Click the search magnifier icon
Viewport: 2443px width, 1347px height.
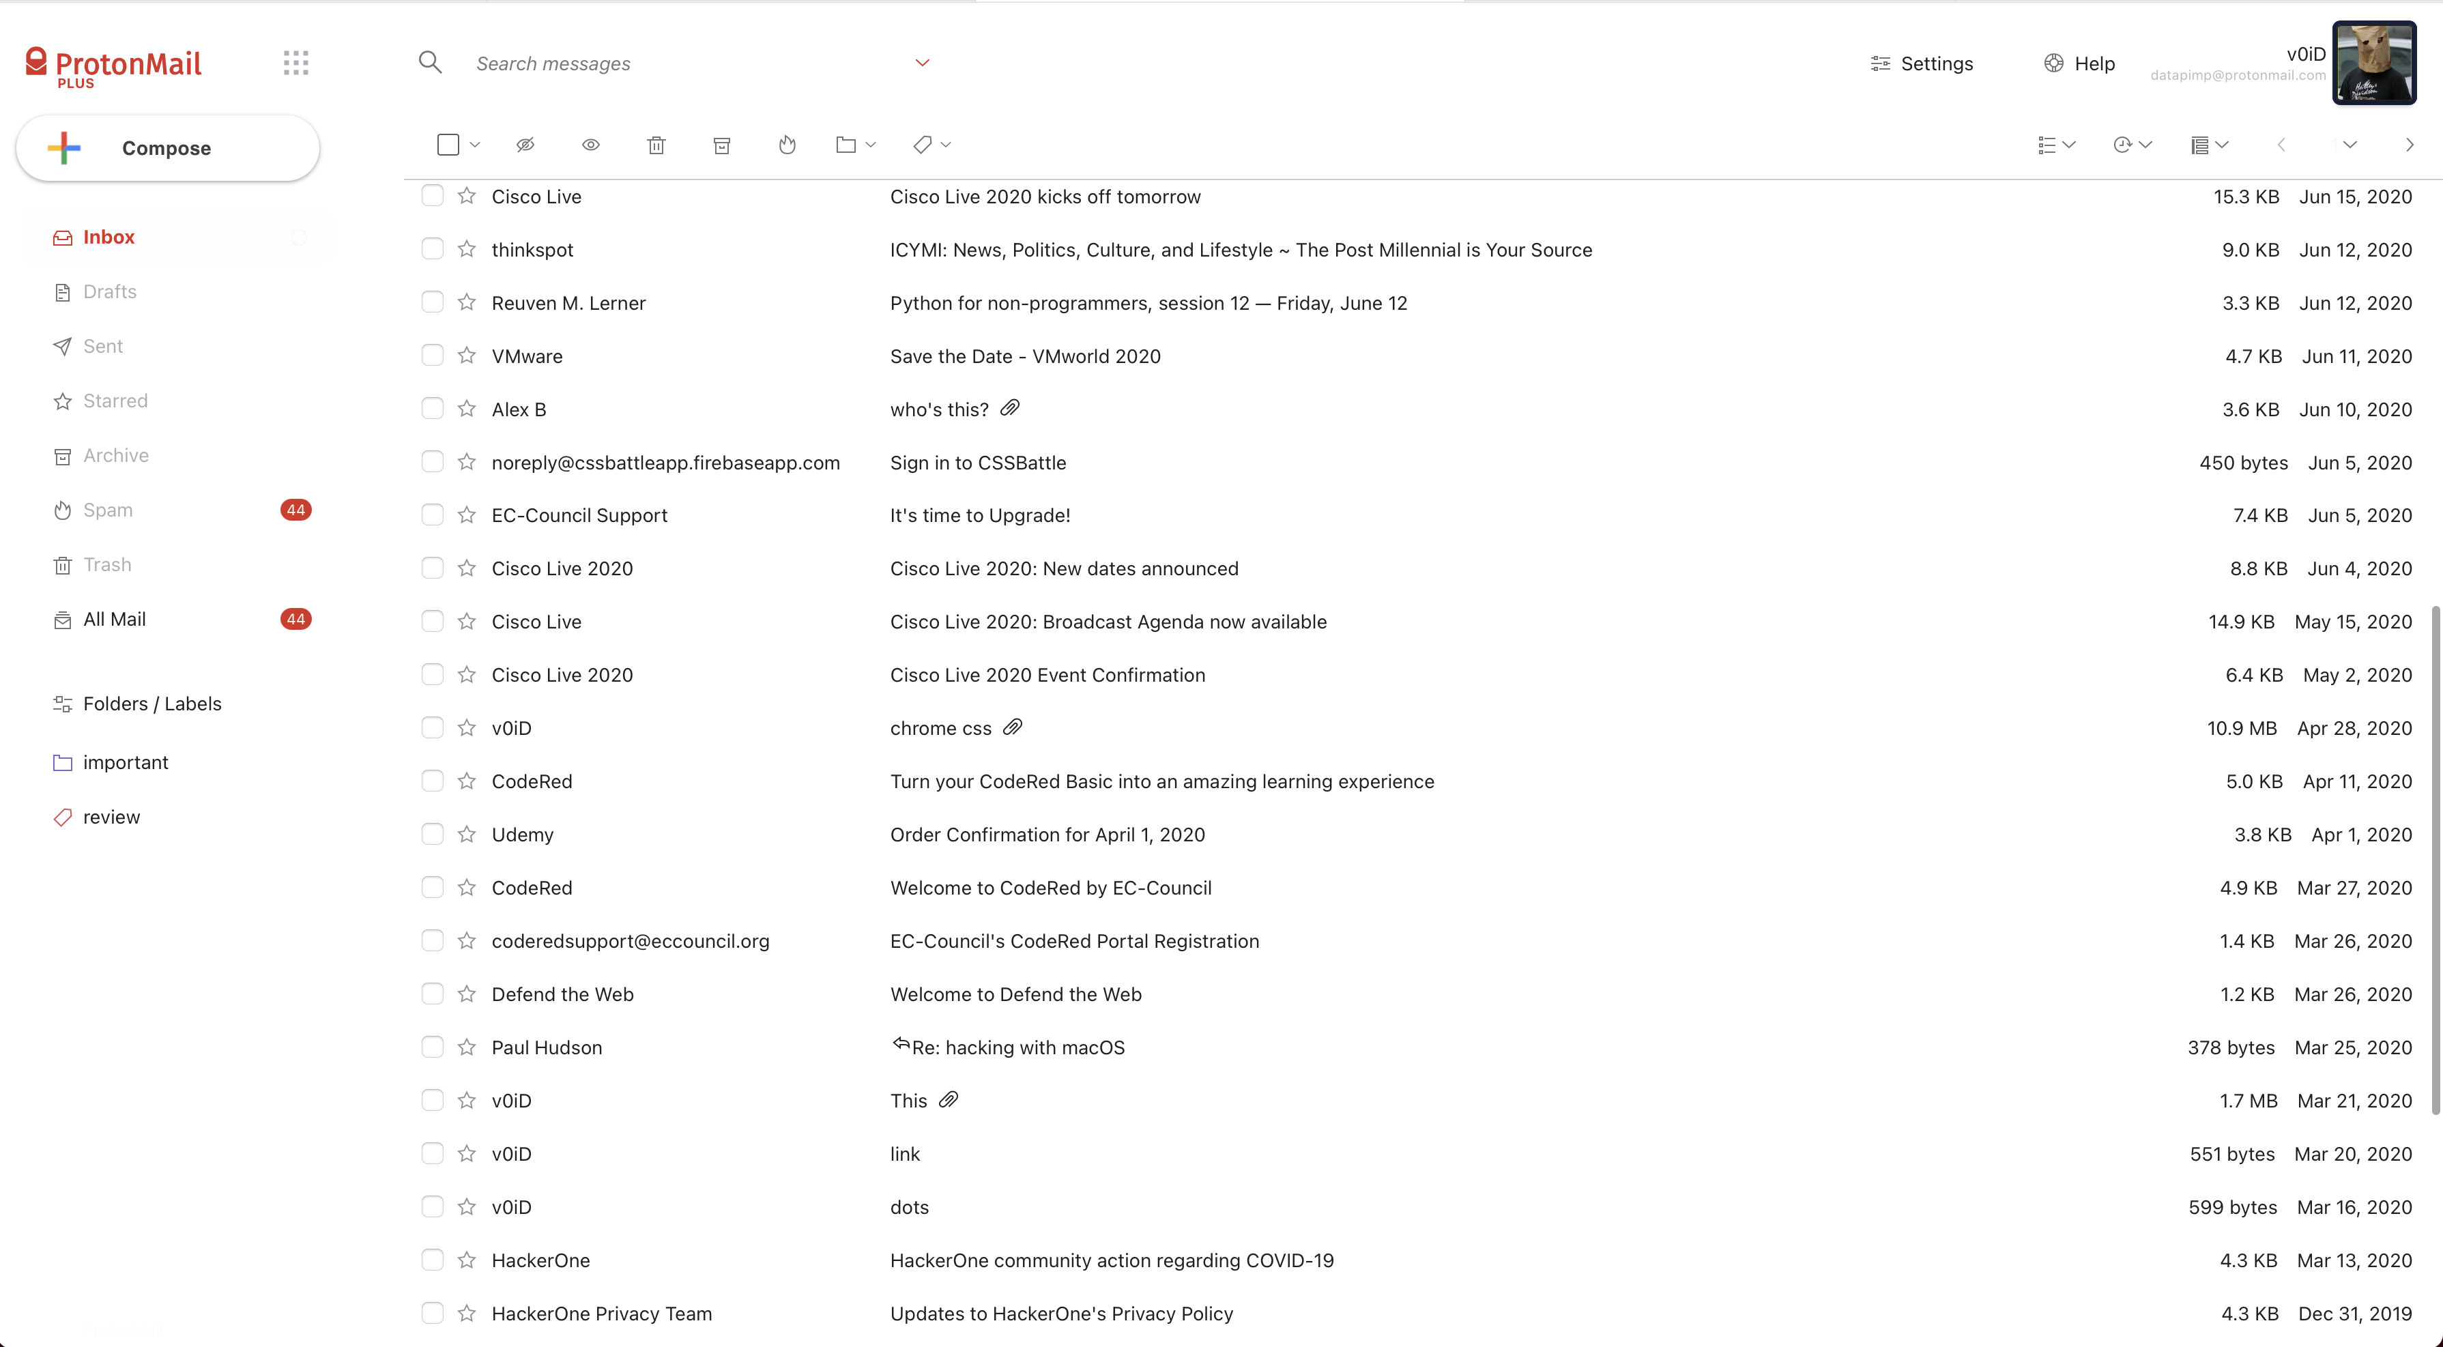[431, 63]
